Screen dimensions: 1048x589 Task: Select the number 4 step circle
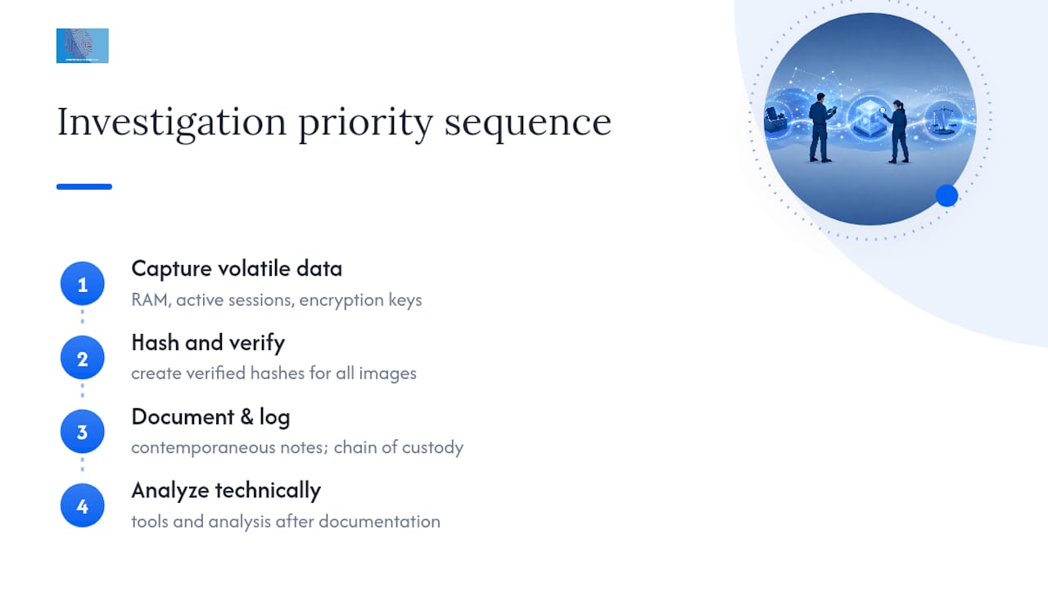click(82, 506)
